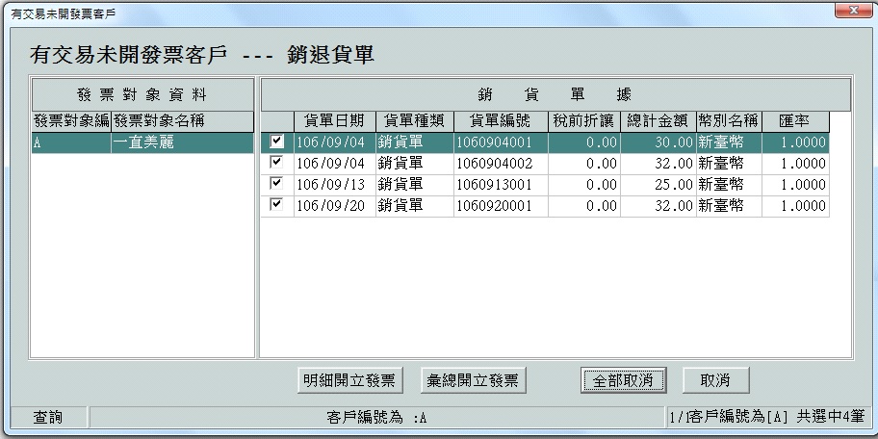Image resolution: width=878 pixels, height=439 pixels.
Task: Click date cell 106/09/13
Action: point(334,186)
